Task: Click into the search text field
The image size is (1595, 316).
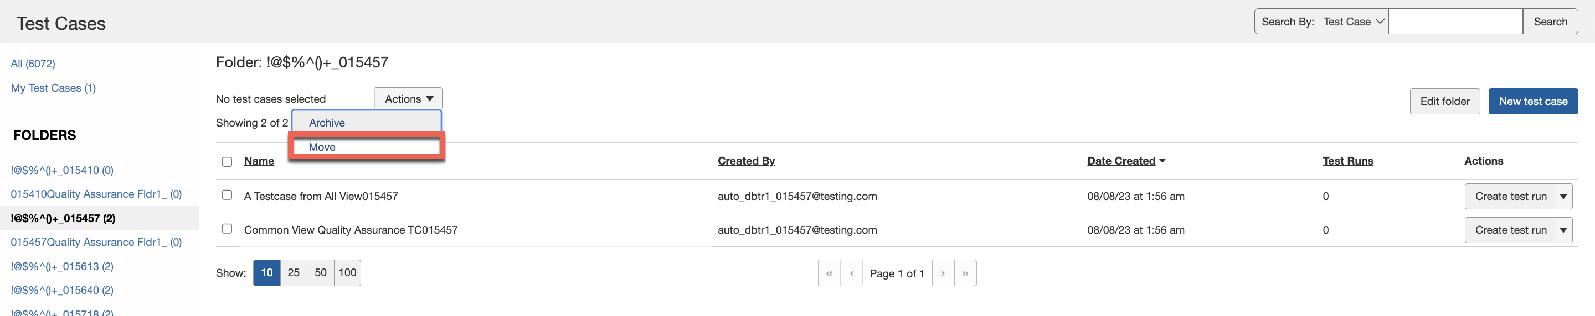Action: 1455,22
